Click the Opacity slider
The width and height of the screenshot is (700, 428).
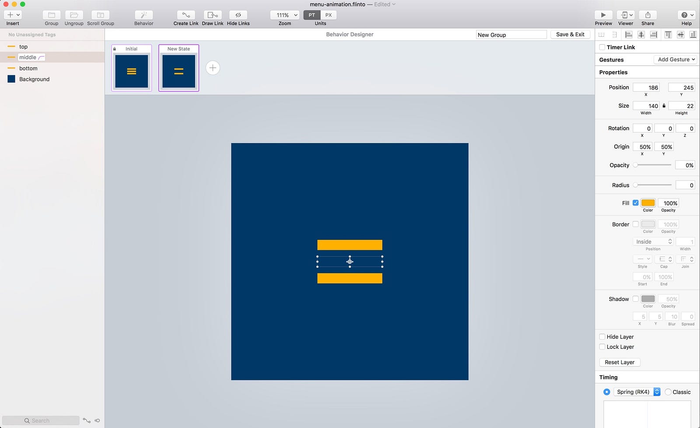point(652,165)
